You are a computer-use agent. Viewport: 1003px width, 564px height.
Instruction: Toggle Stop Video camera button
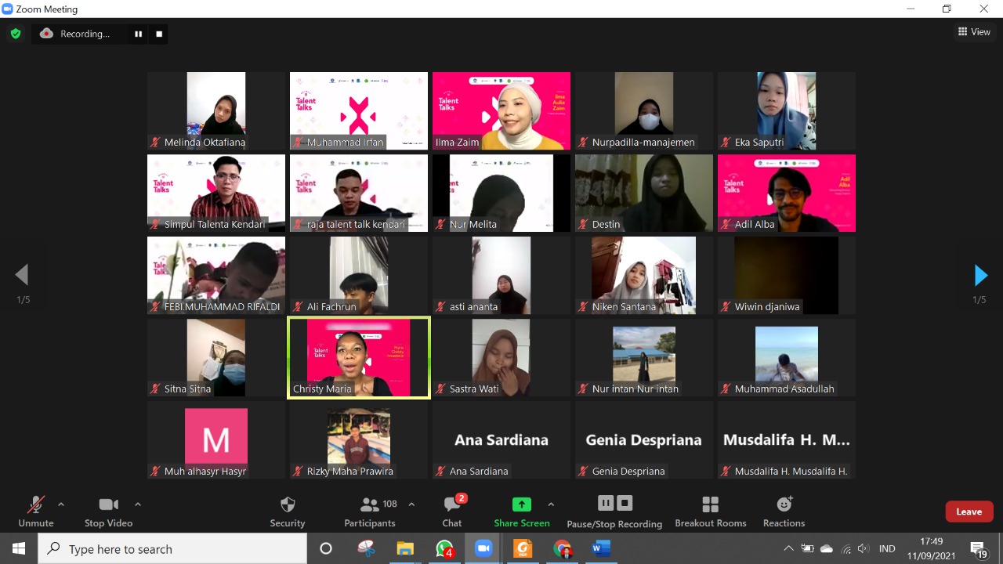[108, 511]
